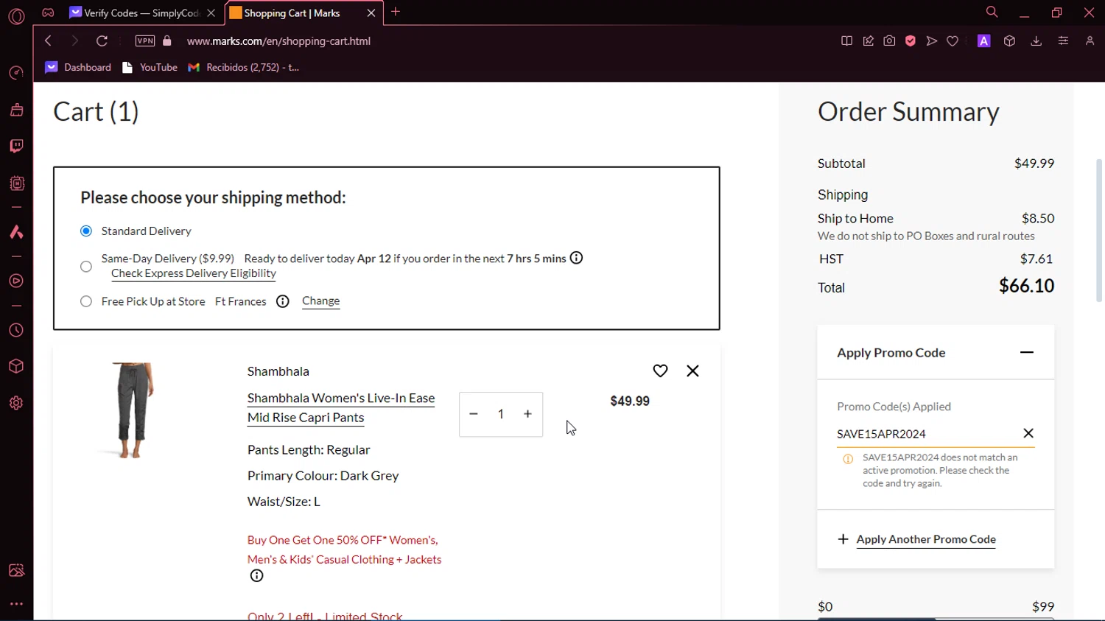Toggle the VPN badge in address bar
The width and height of the screenshot is (1105, 621).
click(145, 41)
